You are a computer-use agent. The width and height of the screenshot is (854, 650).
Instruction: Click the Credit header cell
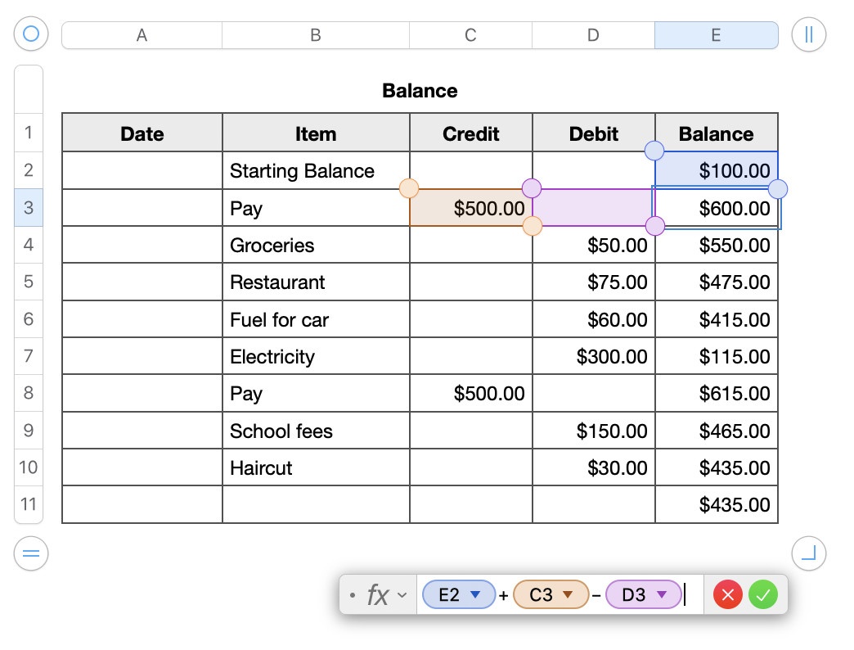click(470, 134)
